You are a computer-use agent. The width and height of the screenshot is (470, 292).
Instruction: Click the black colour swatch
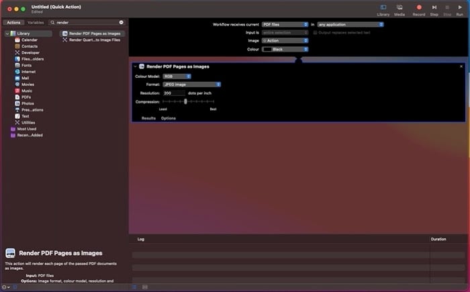(x=267, y=50)
